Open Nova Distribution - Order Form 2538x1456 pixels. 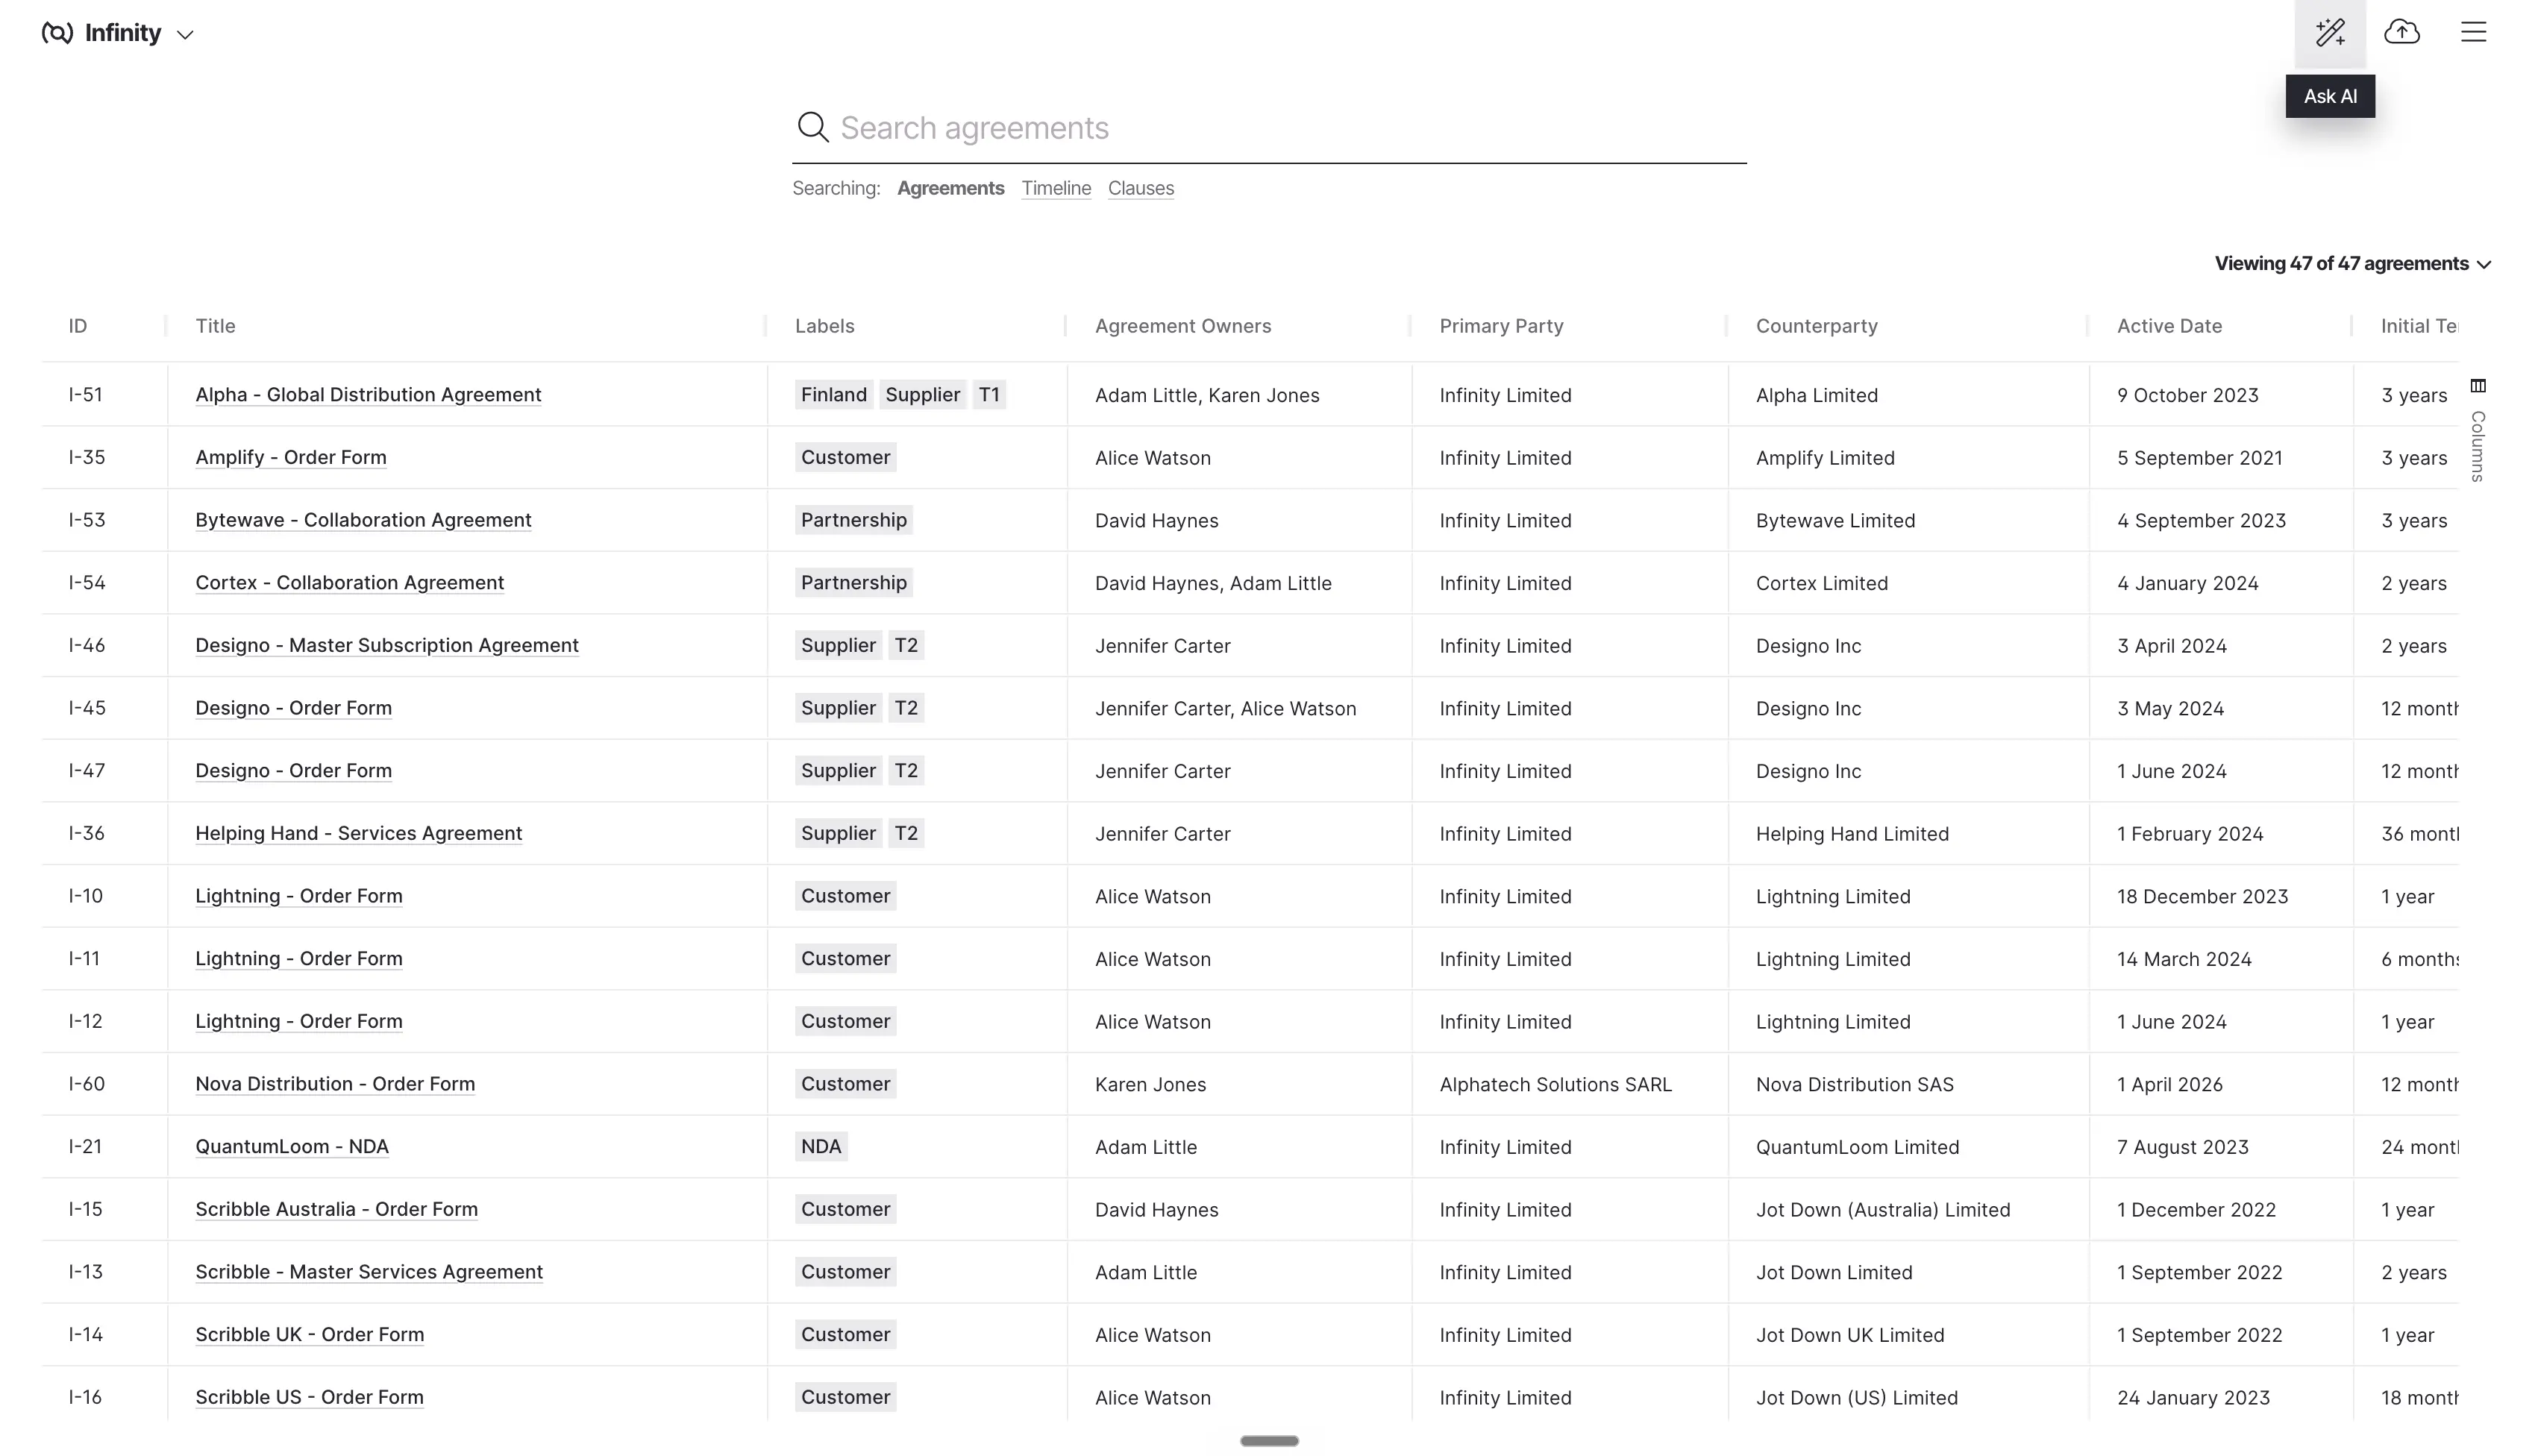335,1084
